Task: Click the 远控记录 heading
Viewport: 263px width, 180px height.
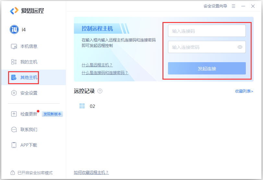Action: (84, 91)
